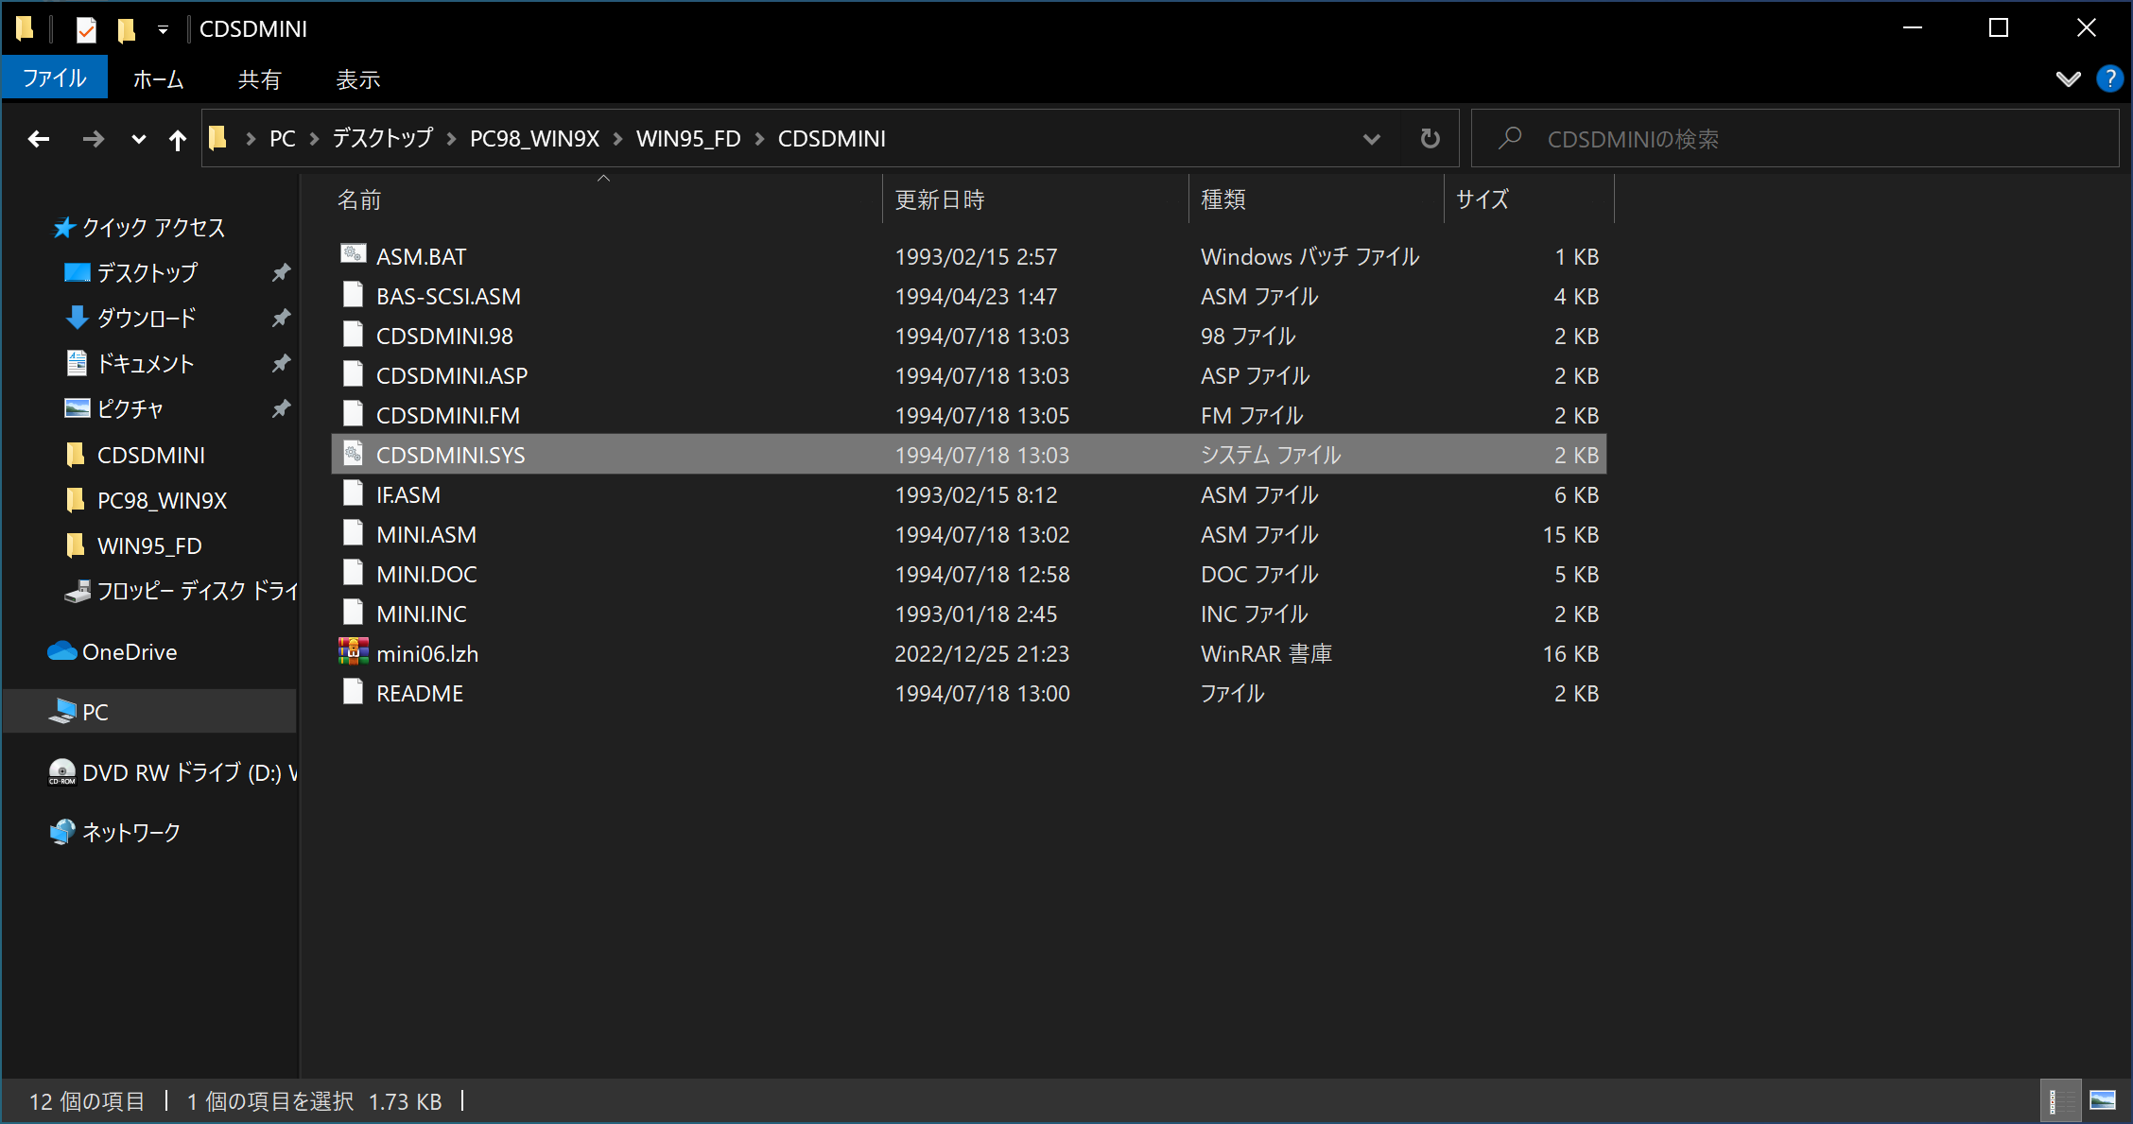Open the 表示 ribbon tab
Viewport: 2133px width, 1124px height.
[x=357, y=78]
